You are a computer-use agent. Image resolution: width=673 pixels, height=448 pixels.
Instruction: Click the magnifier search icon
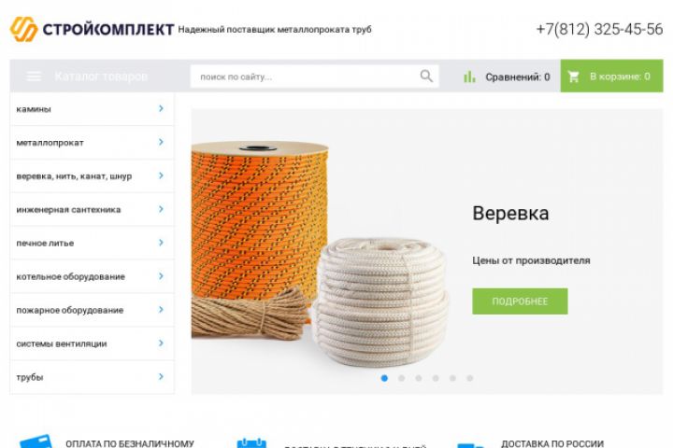tap(426, 76)
